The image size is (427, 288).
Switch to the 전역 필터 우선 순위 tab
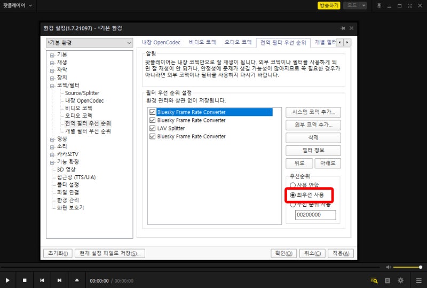(283, 43)
